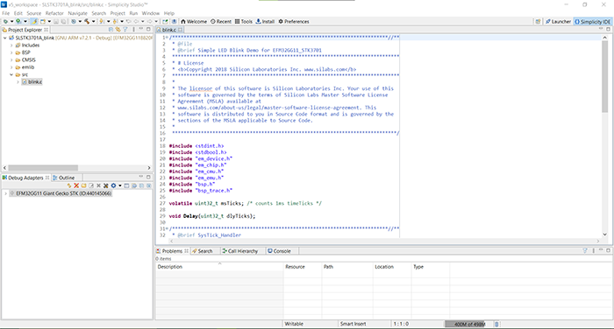The image size is (614, 329).
Task: Expand the BSP folder
Action: tap(11, 52)
